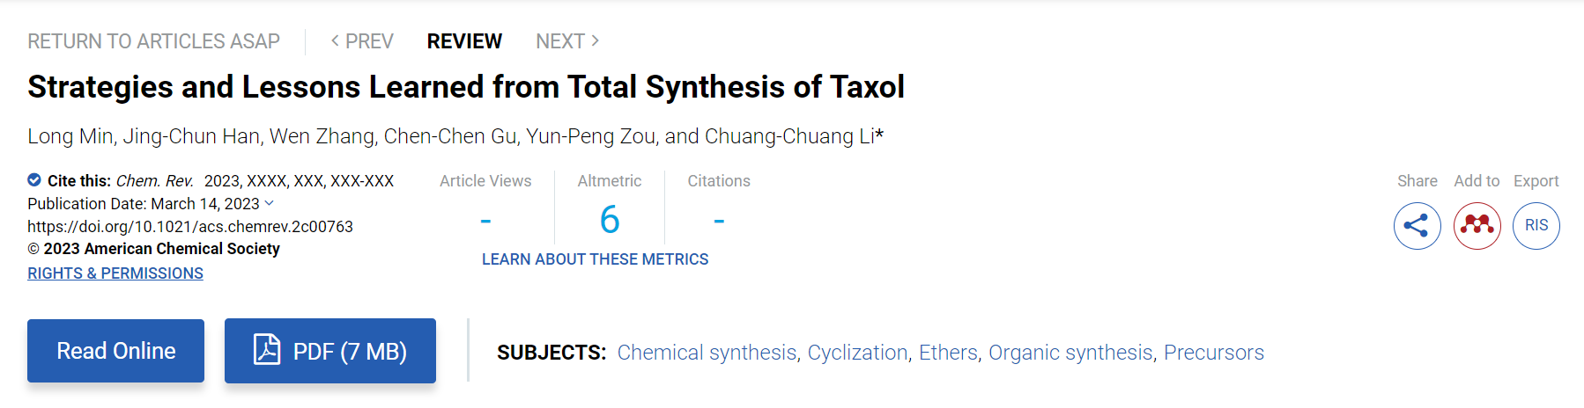Click the blue verified checkmark beside Cite this
1584x408 pixels.
[x=34, y=180]
